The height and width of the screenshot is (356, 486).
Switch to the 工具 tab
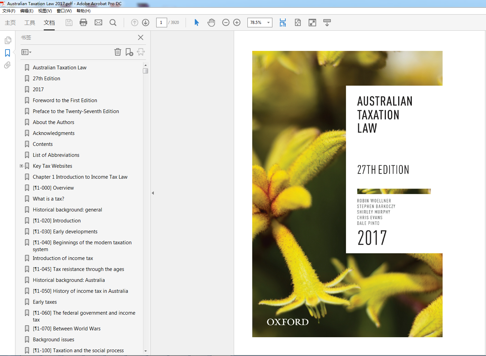[30, 23]
